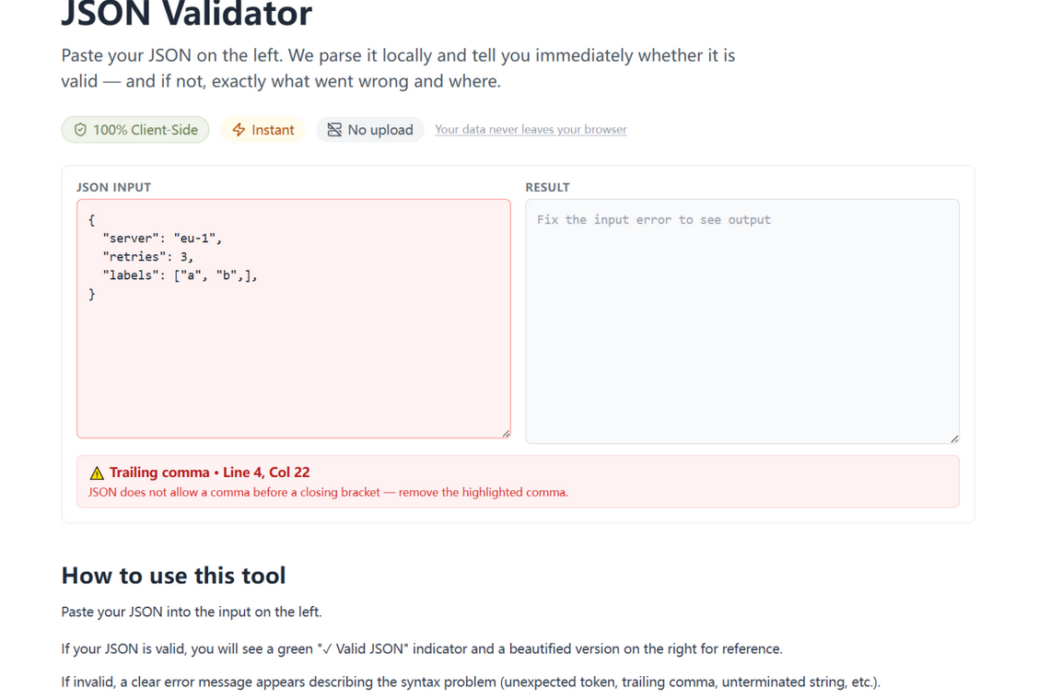
Task: Click the JSON input resize handle
Action: [x=507, y=434]
